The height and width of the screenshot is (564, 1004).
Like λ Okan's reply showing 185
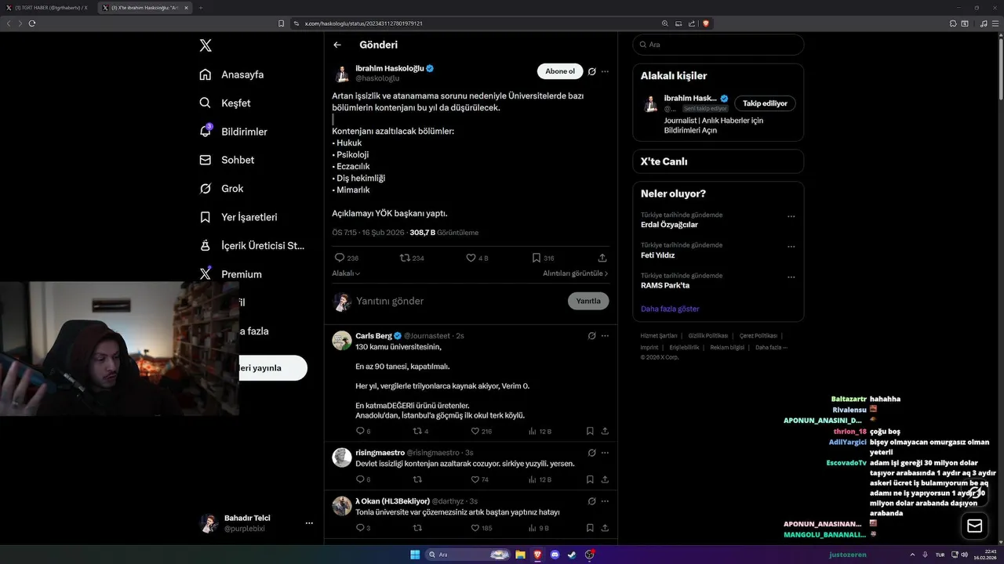pyautogui.click(x=475, y=528)
